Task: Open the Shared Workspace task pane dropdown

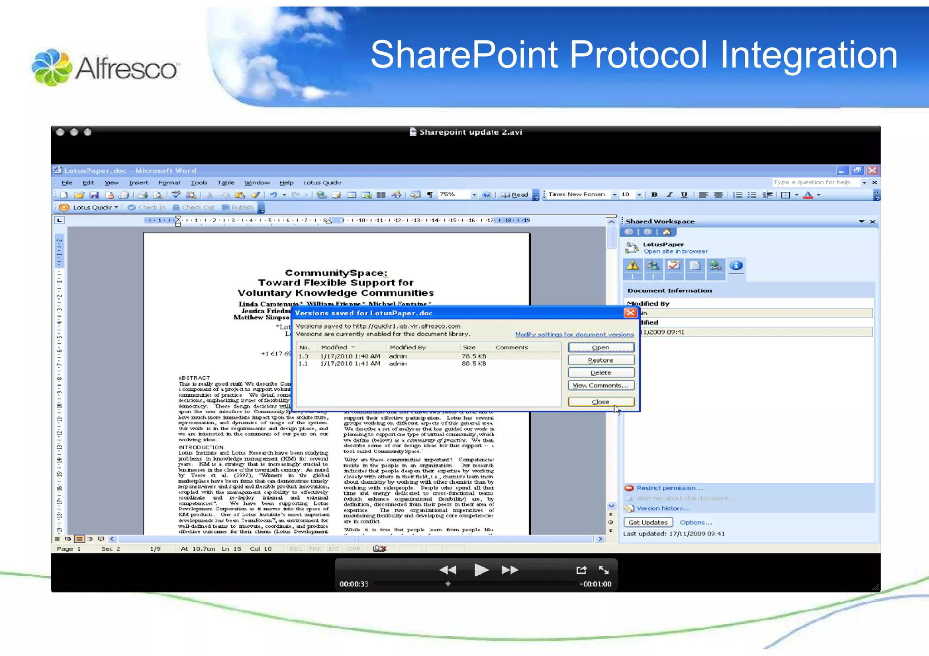Action: pos(861,222)
